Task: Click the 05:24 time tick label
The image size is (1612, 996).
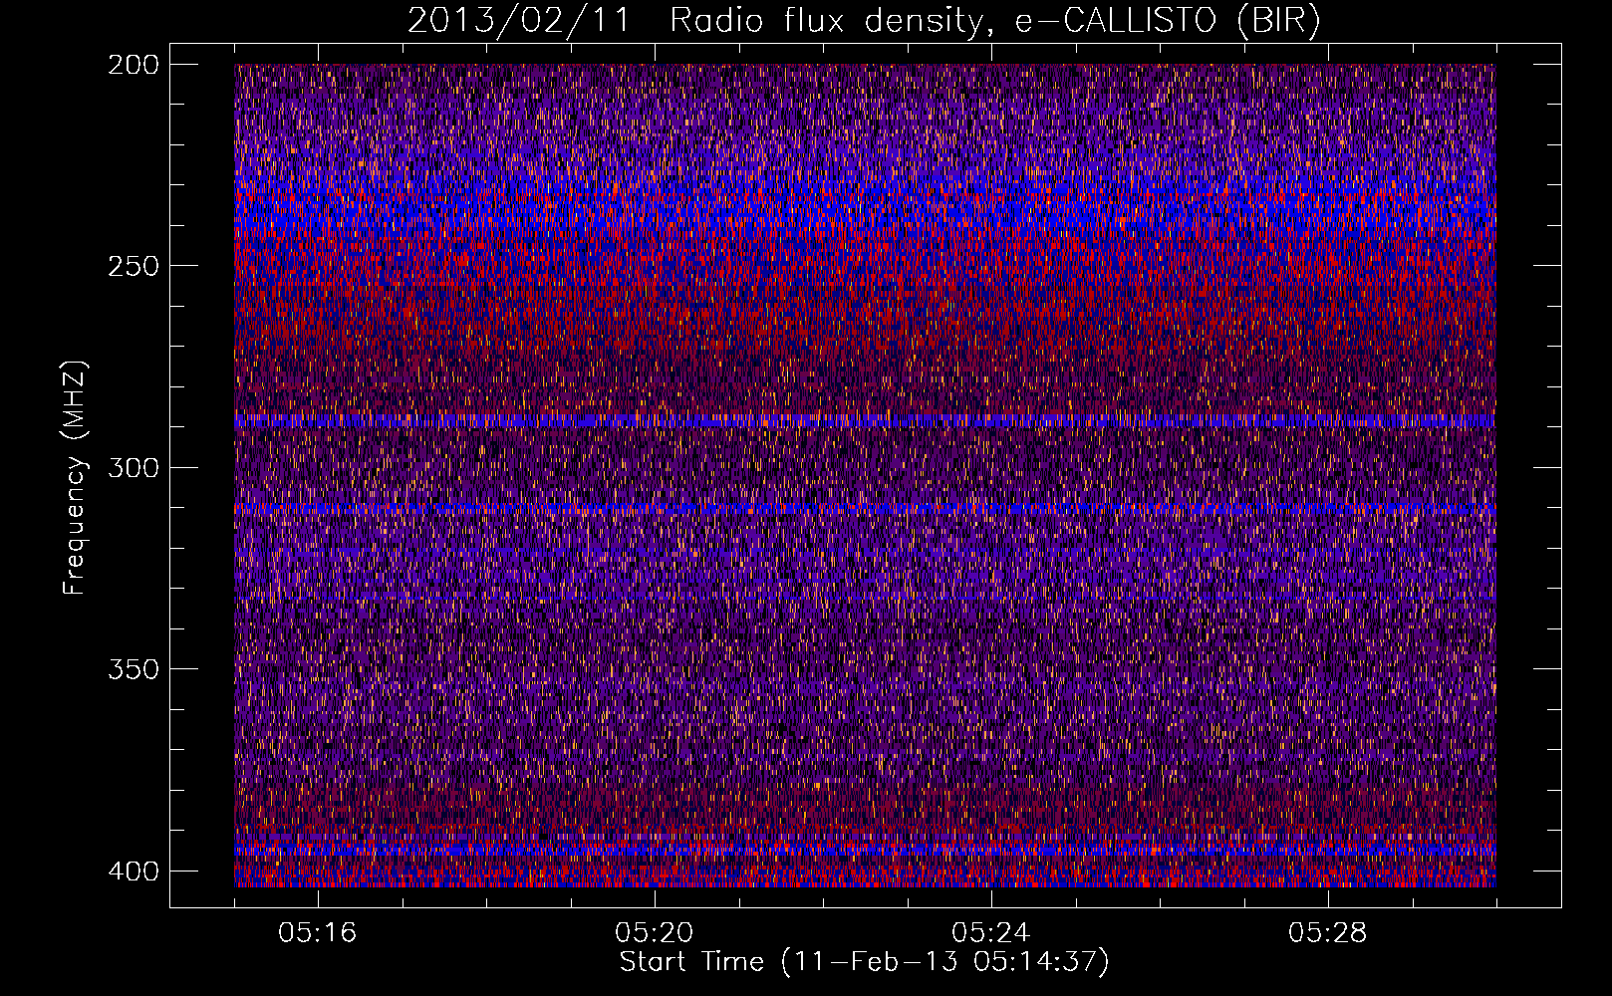Action: pyautogui.click(x=991, y=933)
